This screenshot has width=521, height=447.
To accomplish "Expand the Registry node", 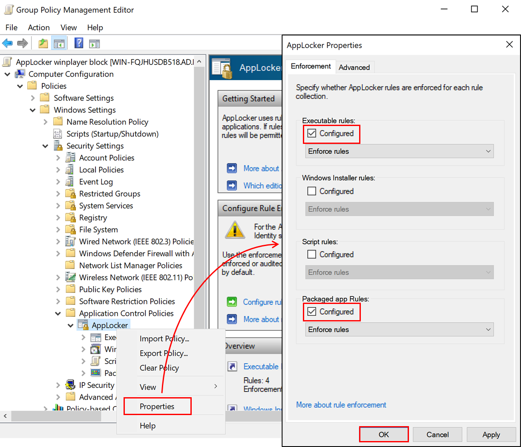I will (x=58, y=218).
